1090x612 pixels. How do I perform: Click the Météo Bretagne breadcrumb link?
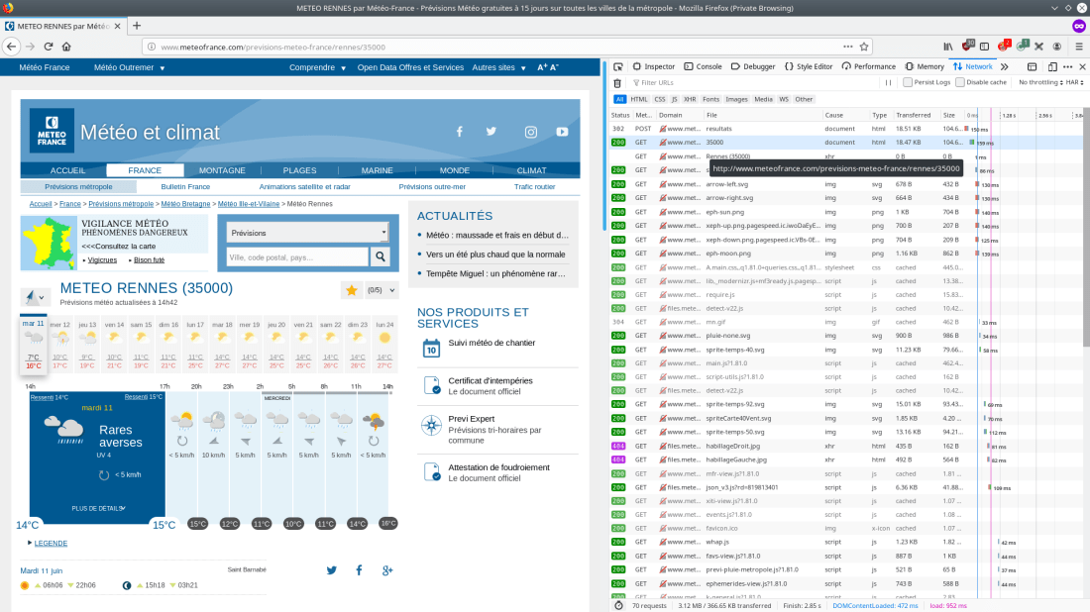(x=185, y=204)
